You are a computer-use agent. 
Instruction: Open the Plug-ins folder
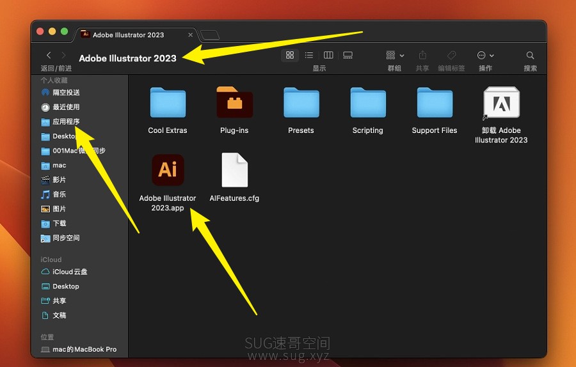click(234, 102)
